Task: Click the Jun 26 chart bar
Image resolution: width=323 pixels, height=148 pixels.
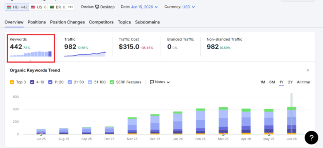Action: click(291, 121)
